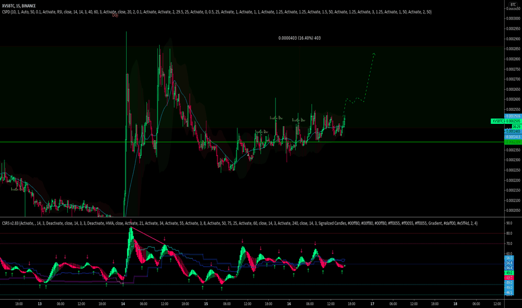This screenshot has width=522, height=308.
Task: Click the 80.0 oscillator scale value
Action: coord(509,234)
